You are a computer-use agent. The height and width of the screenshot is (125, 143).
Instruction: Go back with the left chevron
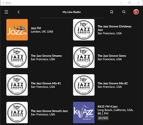(18, 12)
